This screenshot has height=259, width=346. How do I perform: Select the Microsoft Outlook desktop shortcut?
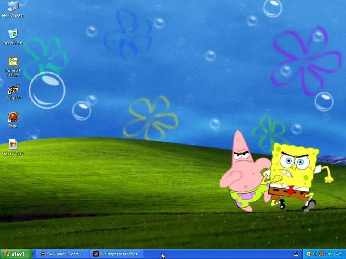(x=13, y=67)
